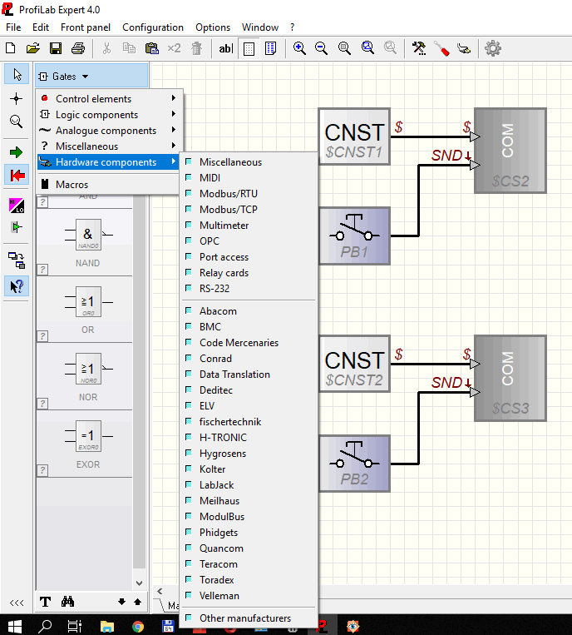Select Modbus/TCP from hardware submenu

point(228,210)
